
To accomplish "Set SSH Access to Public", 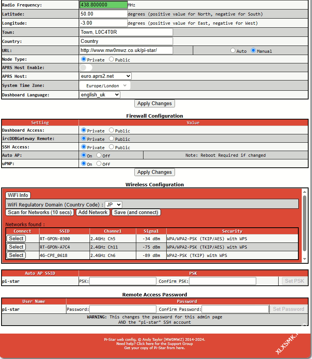I will tap(111, 147).
